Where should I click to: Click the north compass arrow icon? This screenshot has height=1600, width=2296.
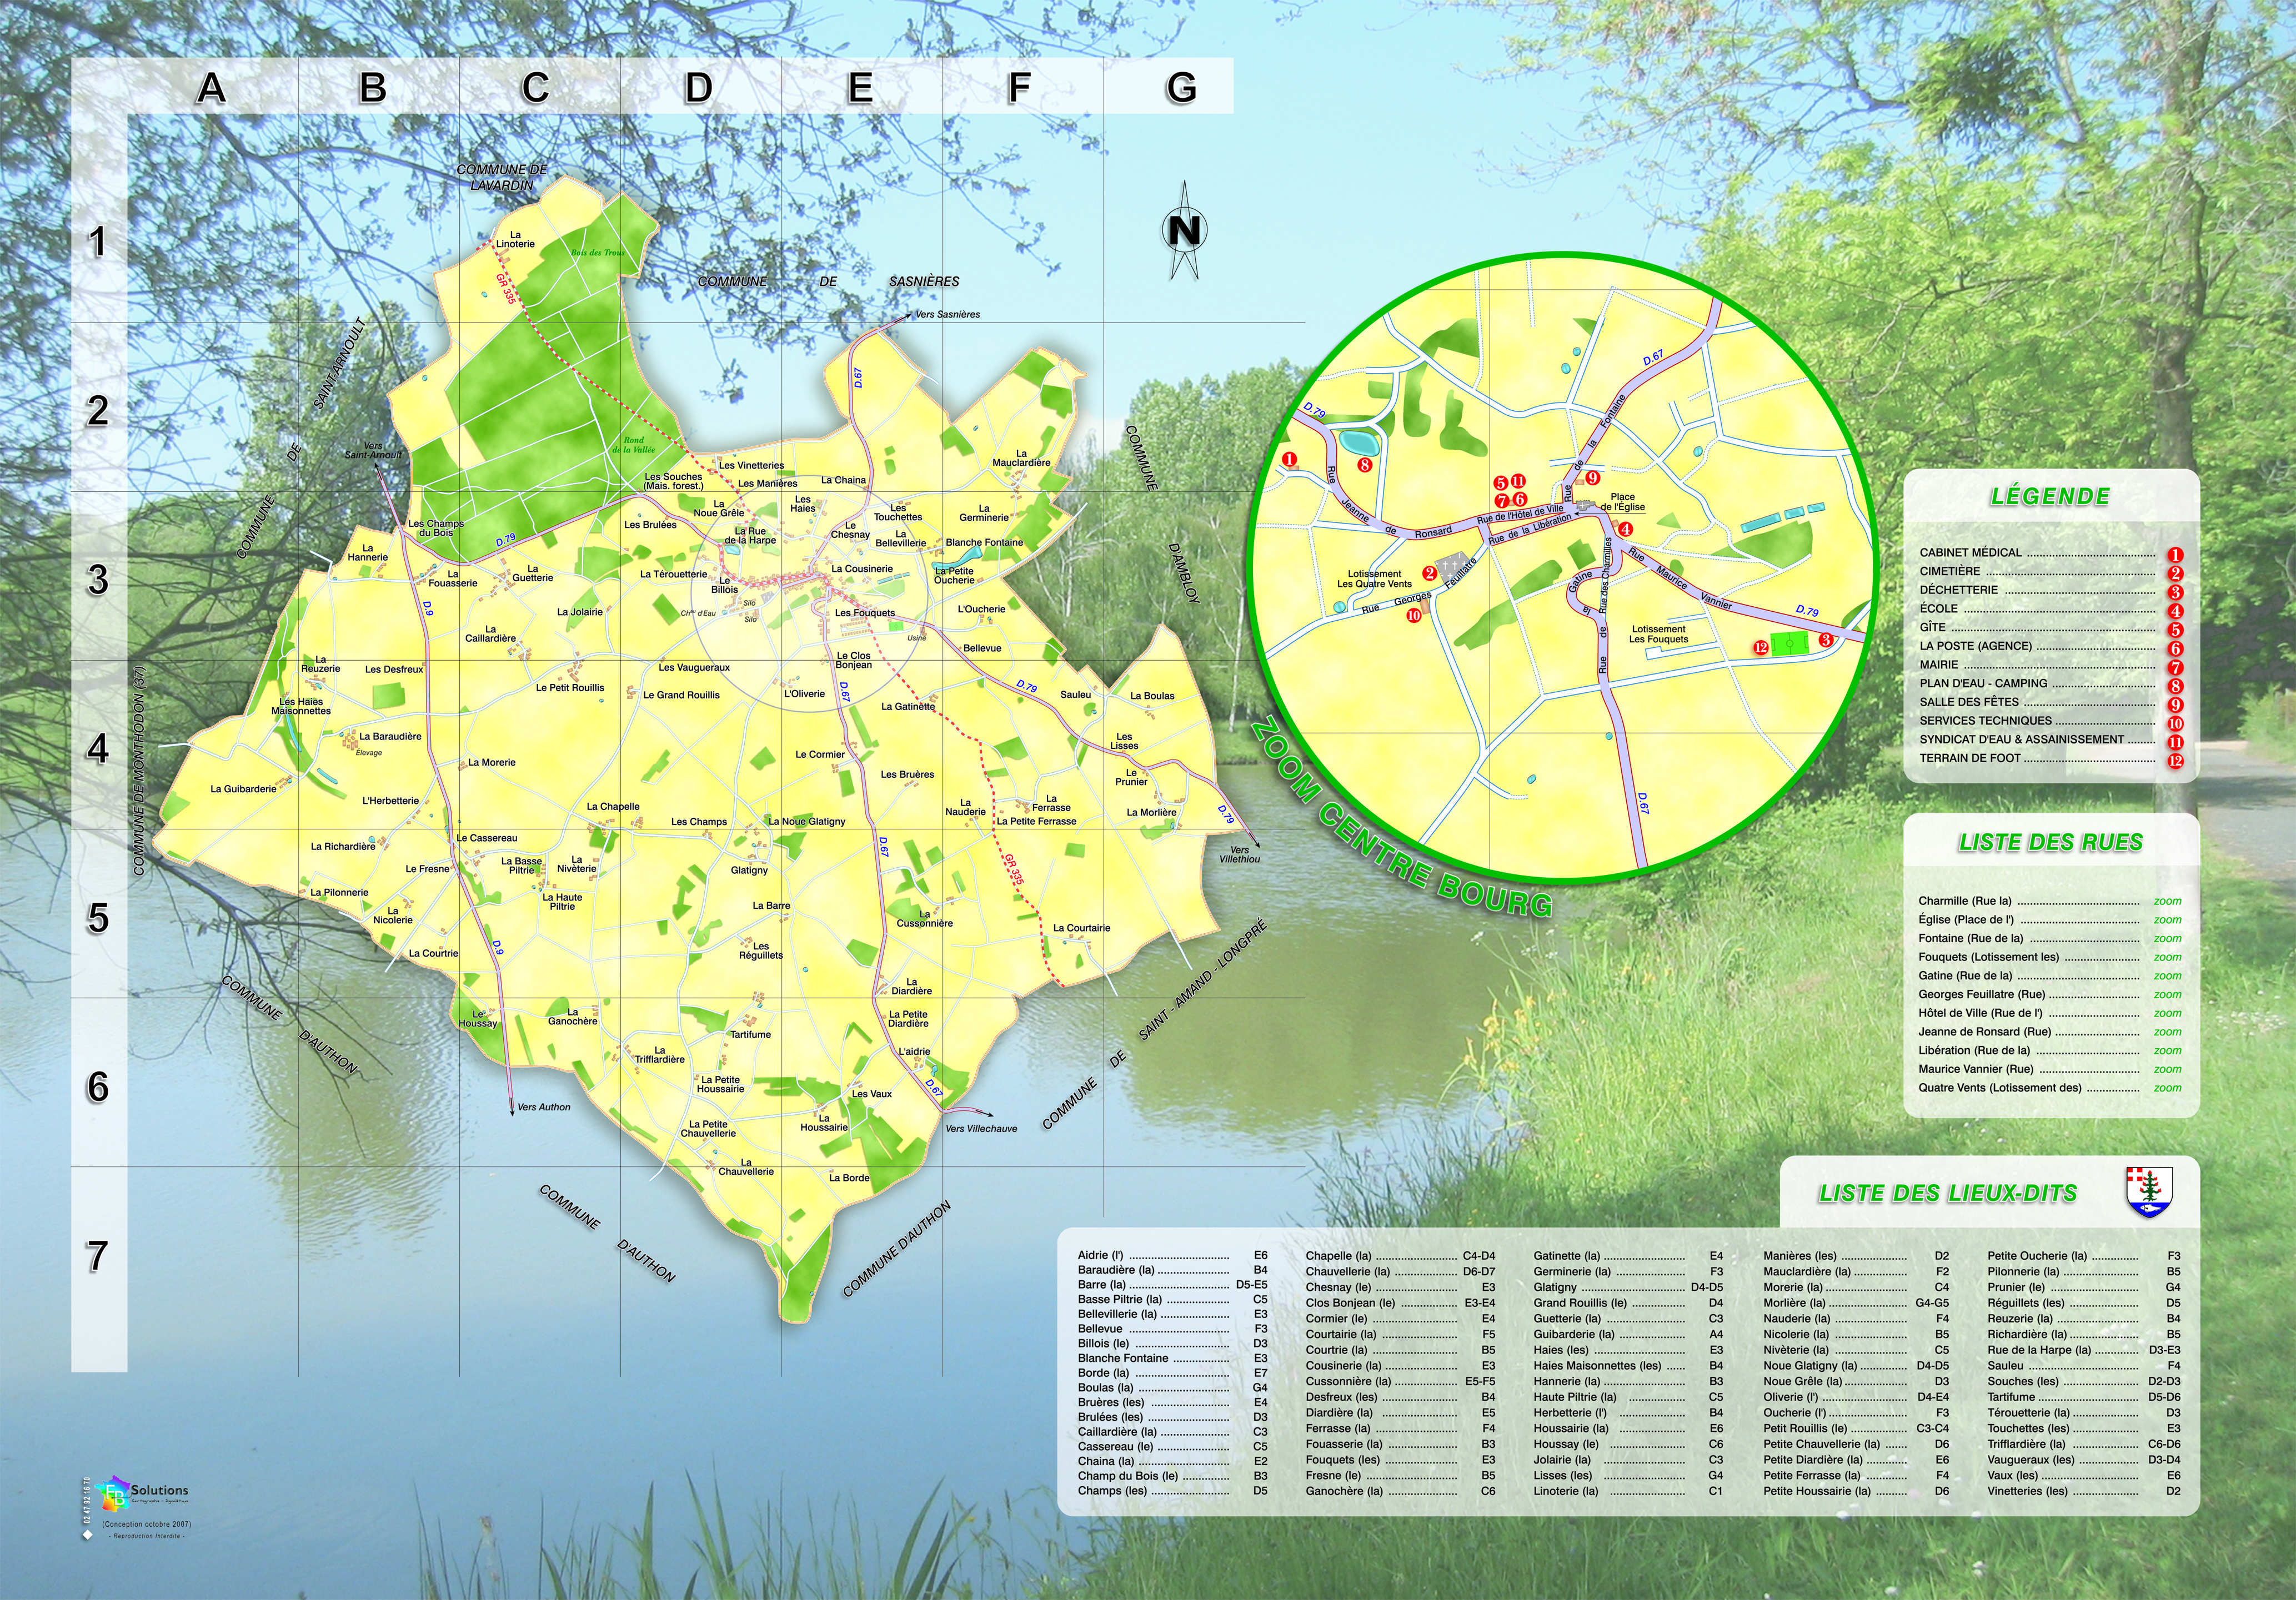point(1184,231)
